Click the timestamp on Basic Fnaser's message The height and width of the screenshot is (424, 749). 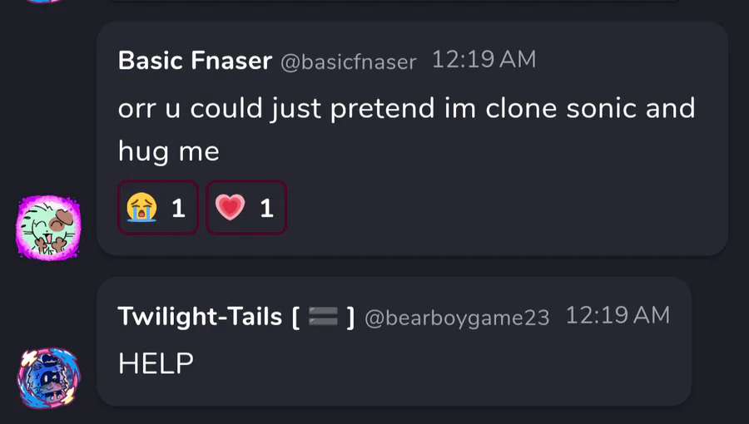(x=484, y=60)
